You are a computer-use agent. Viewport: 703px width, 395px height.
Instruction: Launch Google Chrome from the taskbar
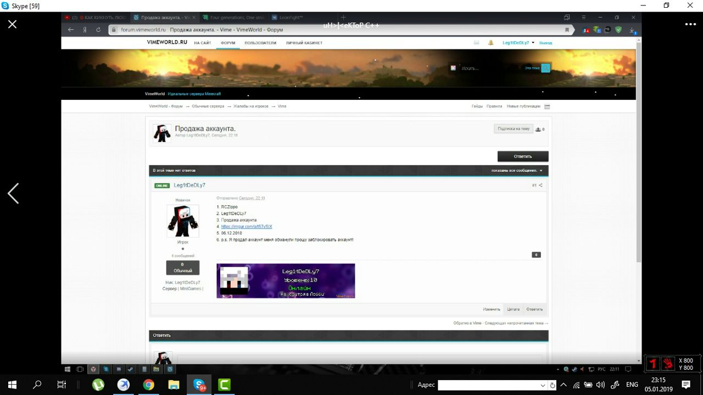pyautogui.click(x=148, y=385)
